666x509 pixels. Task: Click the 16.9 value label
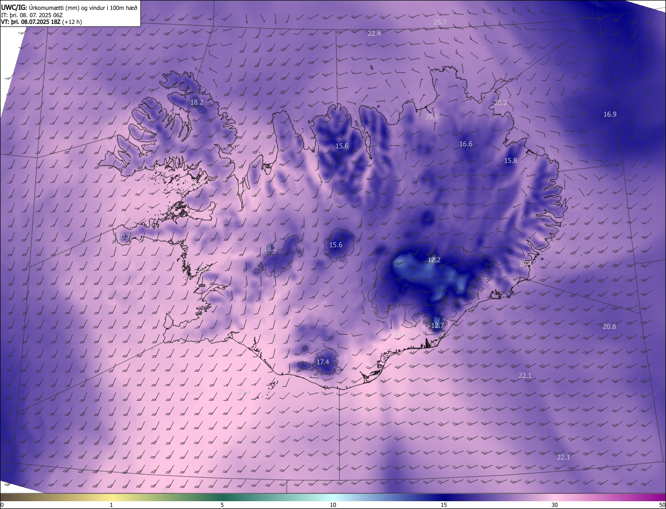(x=610, y=114)
